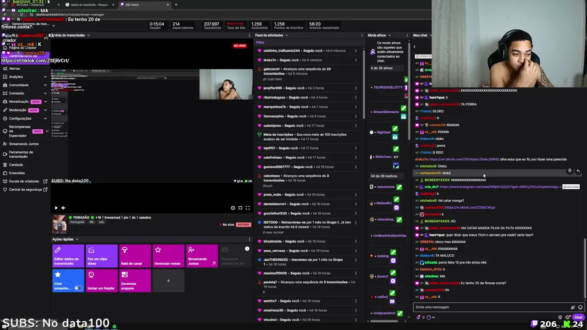This screenshot has height=330, width=587.
Task: Click the Faz um clipe disso tile
Action: point(102,256)
